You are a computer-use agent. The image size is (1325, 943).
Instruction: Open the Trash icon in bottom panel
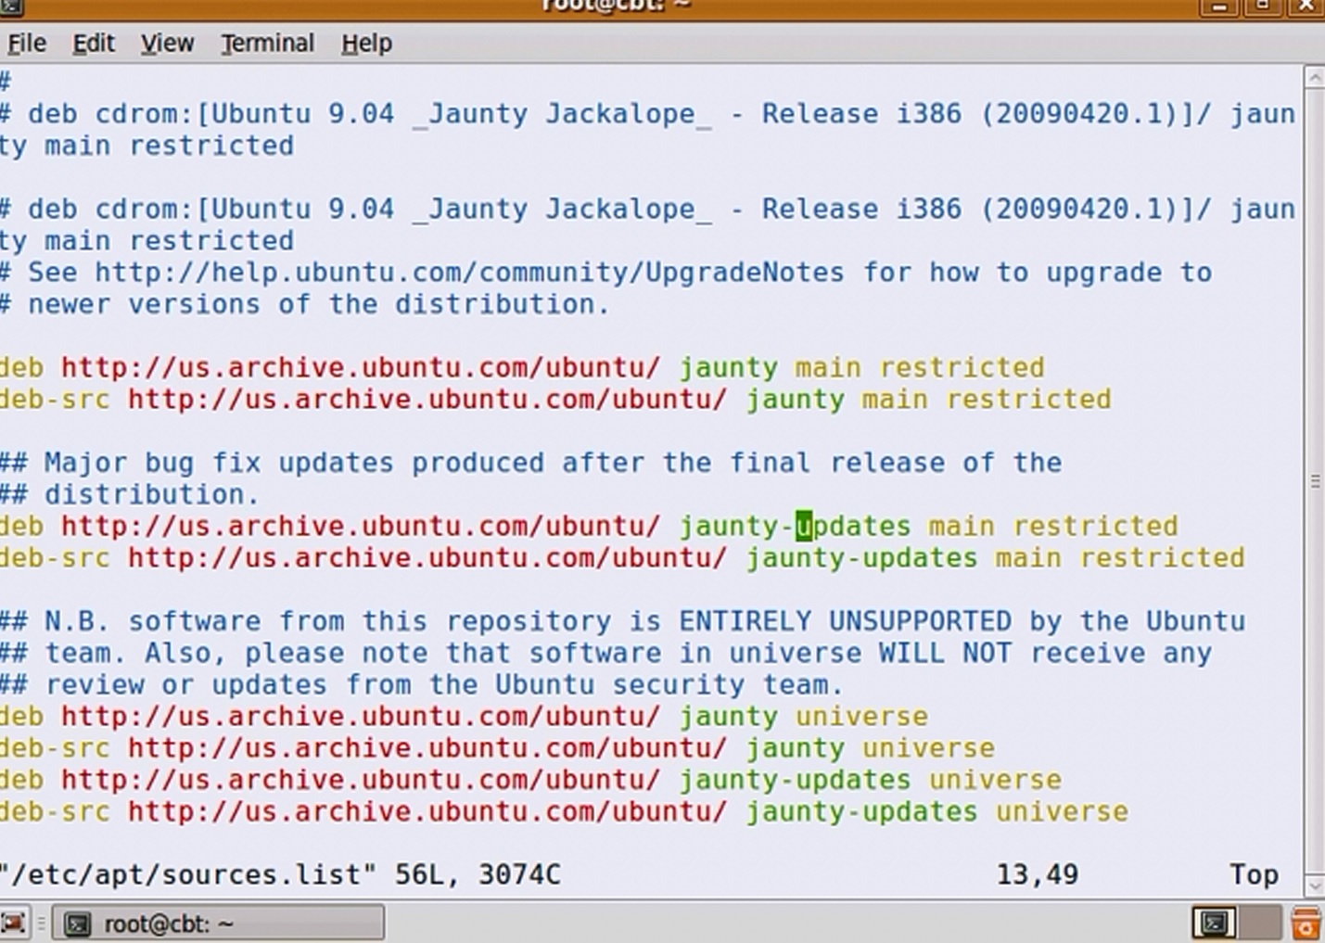1306,924
